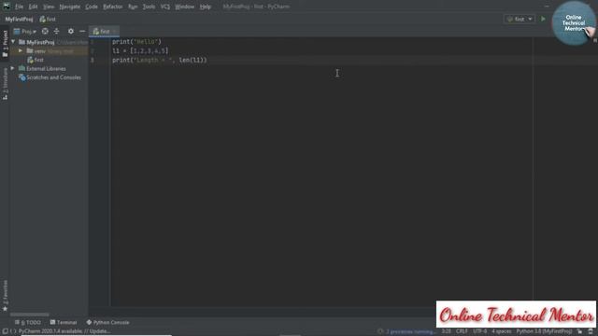This screenshot has width=598, height=336.
Task: Click the len(l1) code line
Action: (x=160, y=60)
